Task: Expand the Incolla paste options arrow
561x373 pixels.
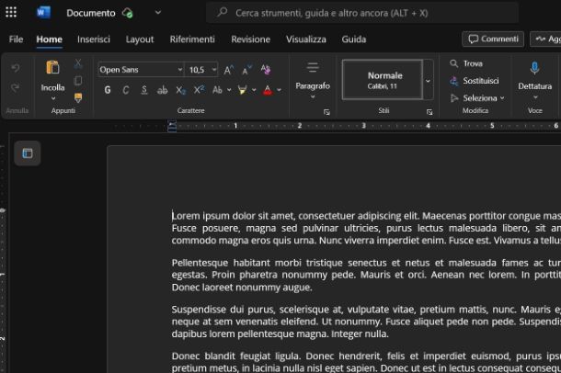Action: pyautogui.click(x=53, y=98)
